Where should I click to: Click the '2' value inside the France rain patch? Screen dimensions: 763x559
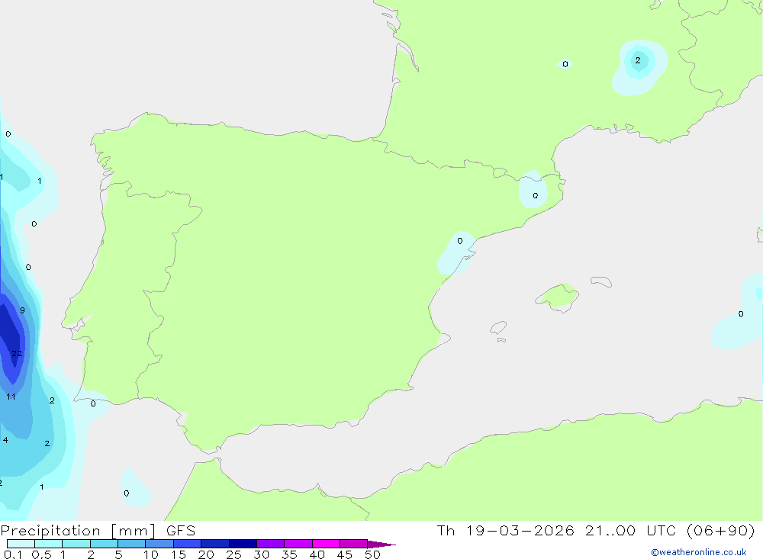(x=638, y=60)
